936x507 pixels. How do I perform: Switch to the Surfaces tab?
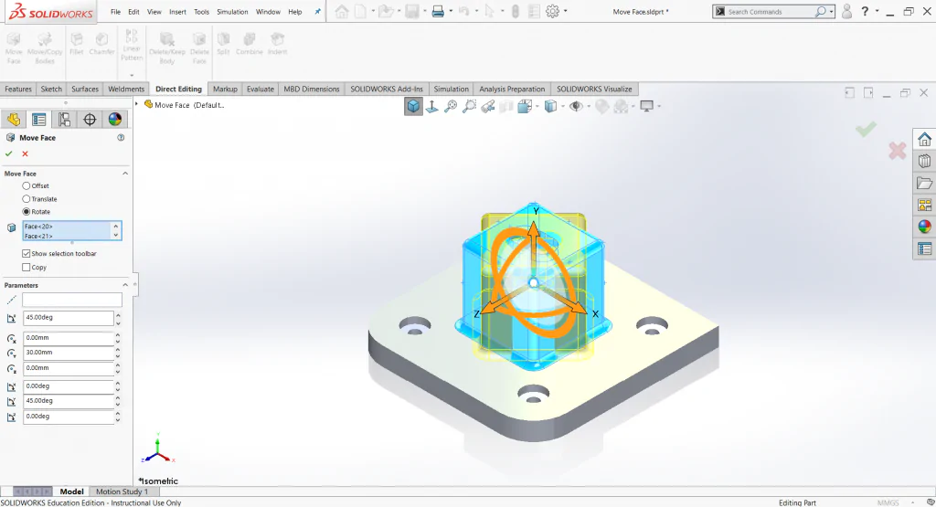(x=85, y=89)
